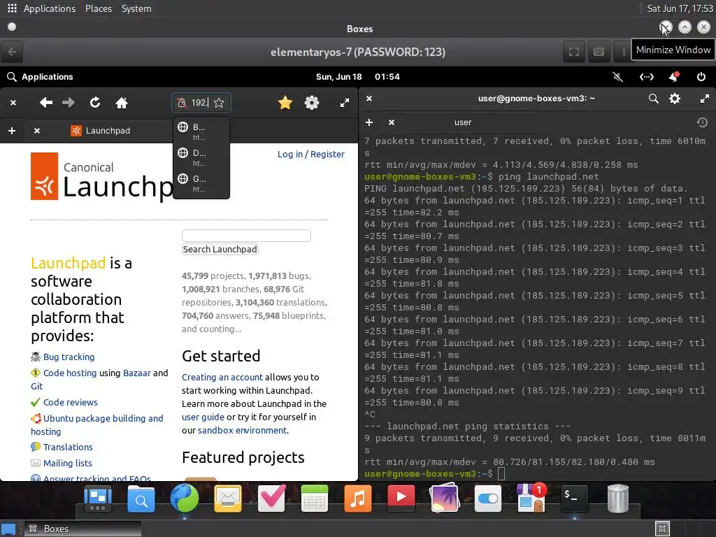Viewport: 716px width, 537px height.
Task: Open the host Applications menu
Action: [50, 8]
